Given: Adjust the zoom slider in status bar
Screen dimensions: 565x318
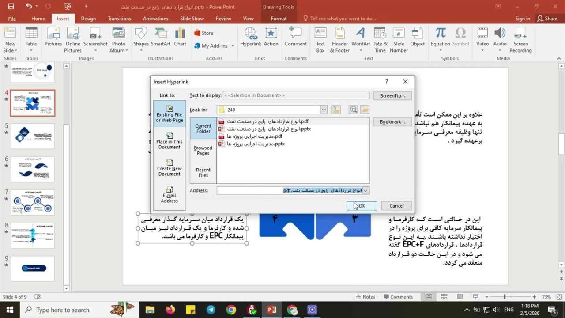Looking at the screenshot, I should (x=505, y=297).
